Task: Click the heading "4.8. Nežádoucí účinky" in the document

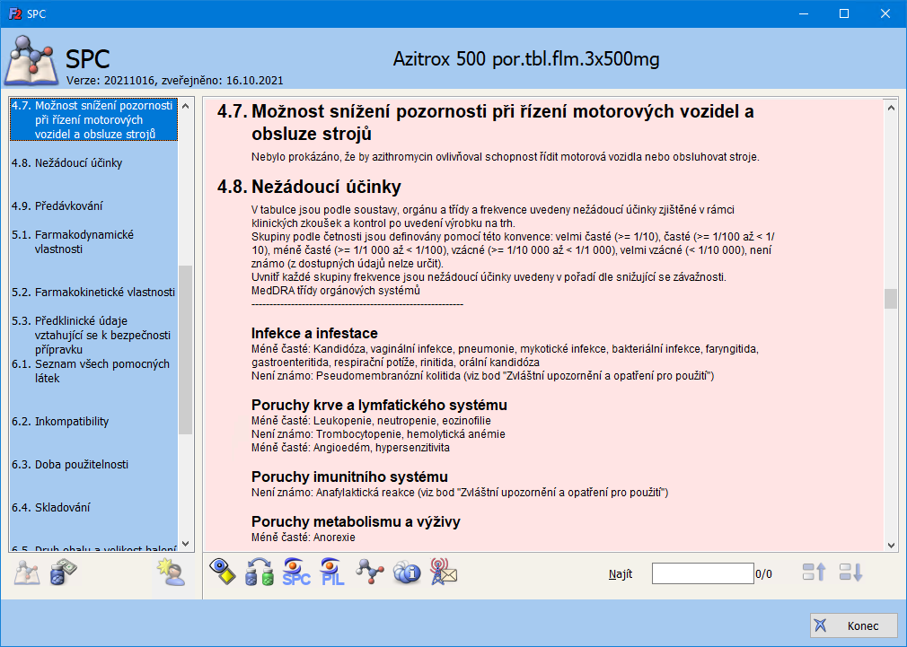Action: (309, 187)
